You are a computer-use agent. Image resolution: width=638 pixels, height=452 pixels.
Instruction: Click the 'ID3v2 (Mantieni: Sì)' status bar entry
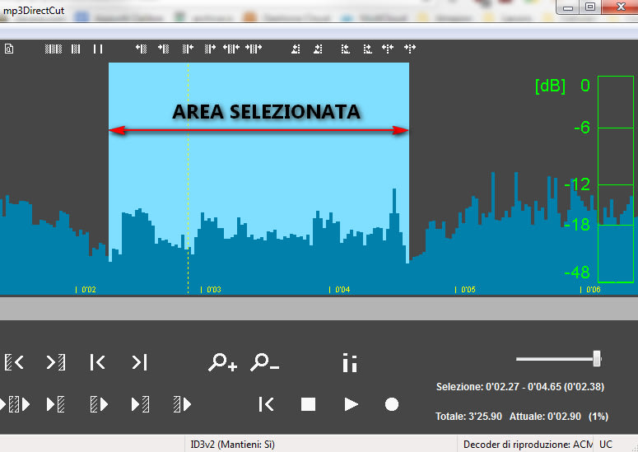pos(232,445)
